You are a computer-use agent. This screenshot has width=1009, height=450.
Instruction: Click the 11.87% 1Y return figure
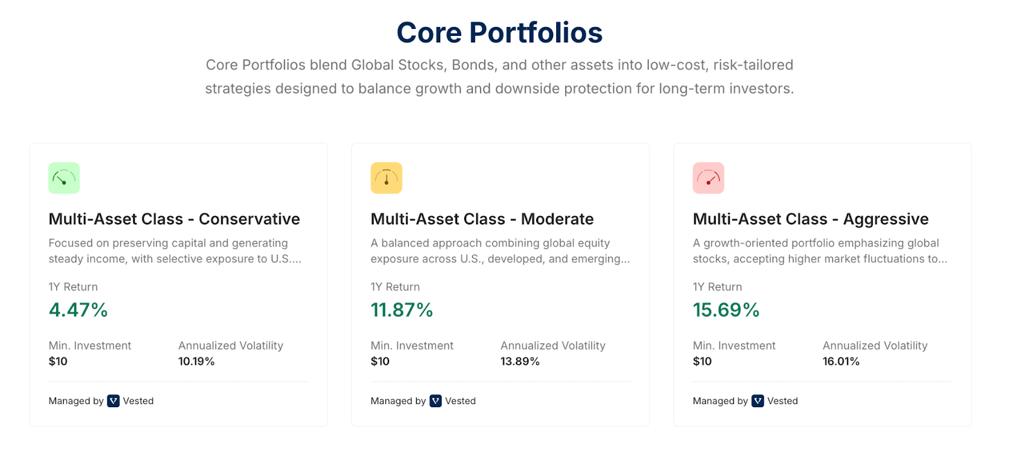coord(402,310)
